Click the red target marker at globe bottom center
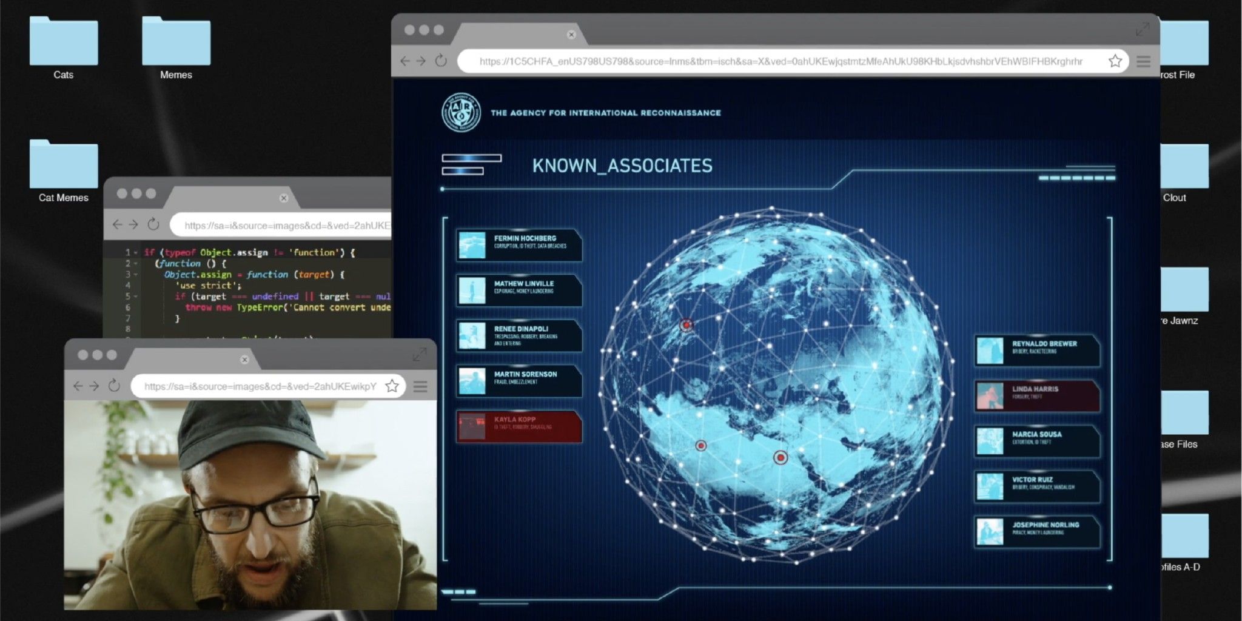1242x621 pixels. coord(780,458)
